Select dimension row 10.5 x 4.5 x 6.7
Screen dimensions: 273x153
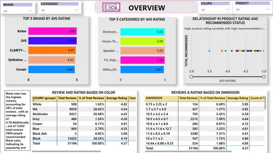pyautogui.click(x=204, y=119)
